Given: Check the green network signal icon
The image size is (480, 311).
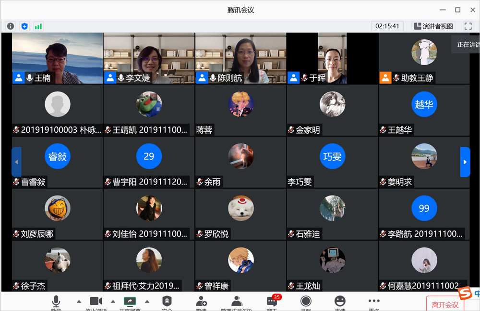Looking at the screenshot, I should pos(38,26).
